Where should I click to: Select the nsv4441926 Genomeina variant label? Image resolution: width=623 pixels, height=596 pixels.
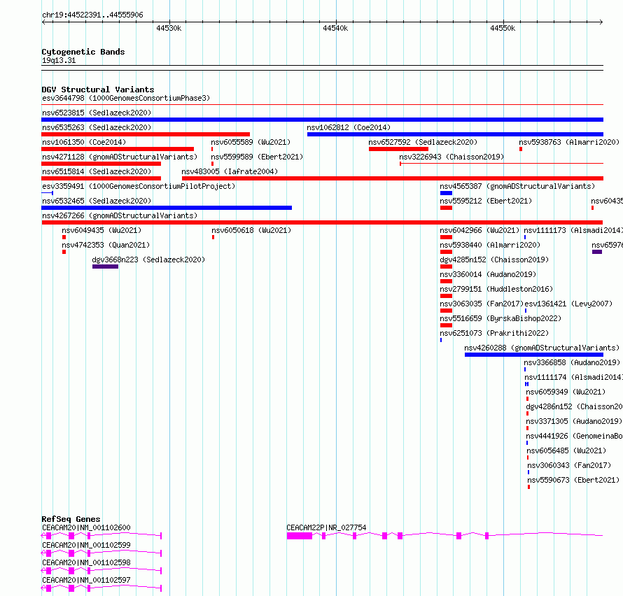pos(574,436)
